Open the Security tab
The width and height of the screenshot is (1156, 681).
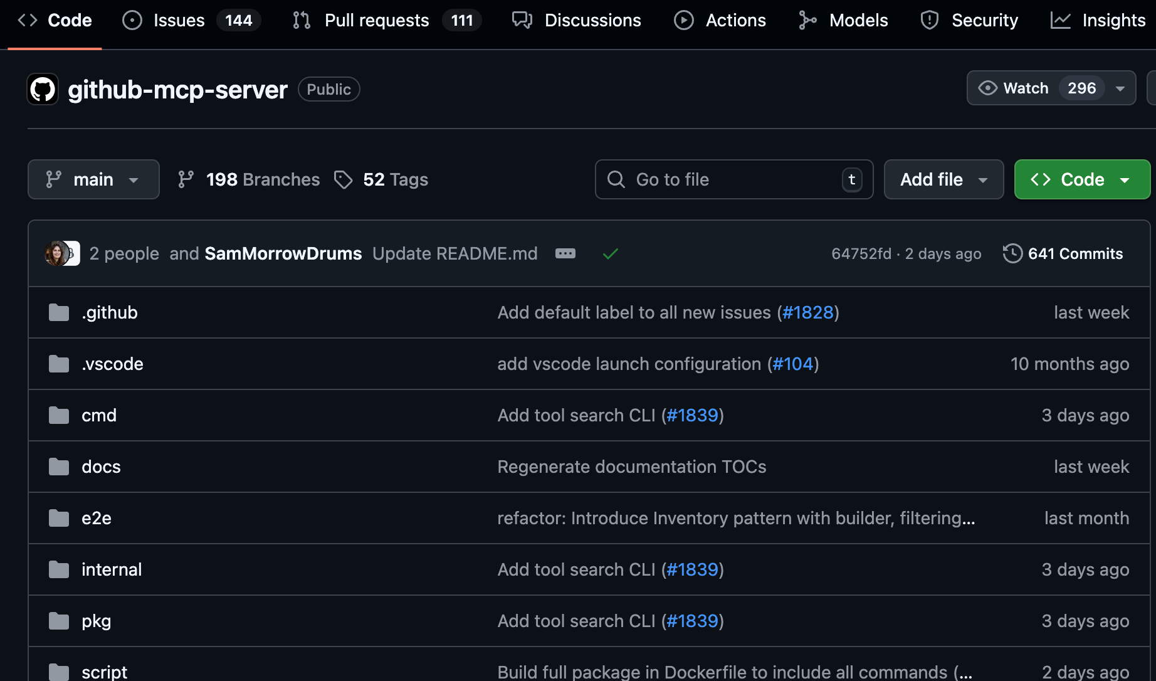(x=969, y=20)
